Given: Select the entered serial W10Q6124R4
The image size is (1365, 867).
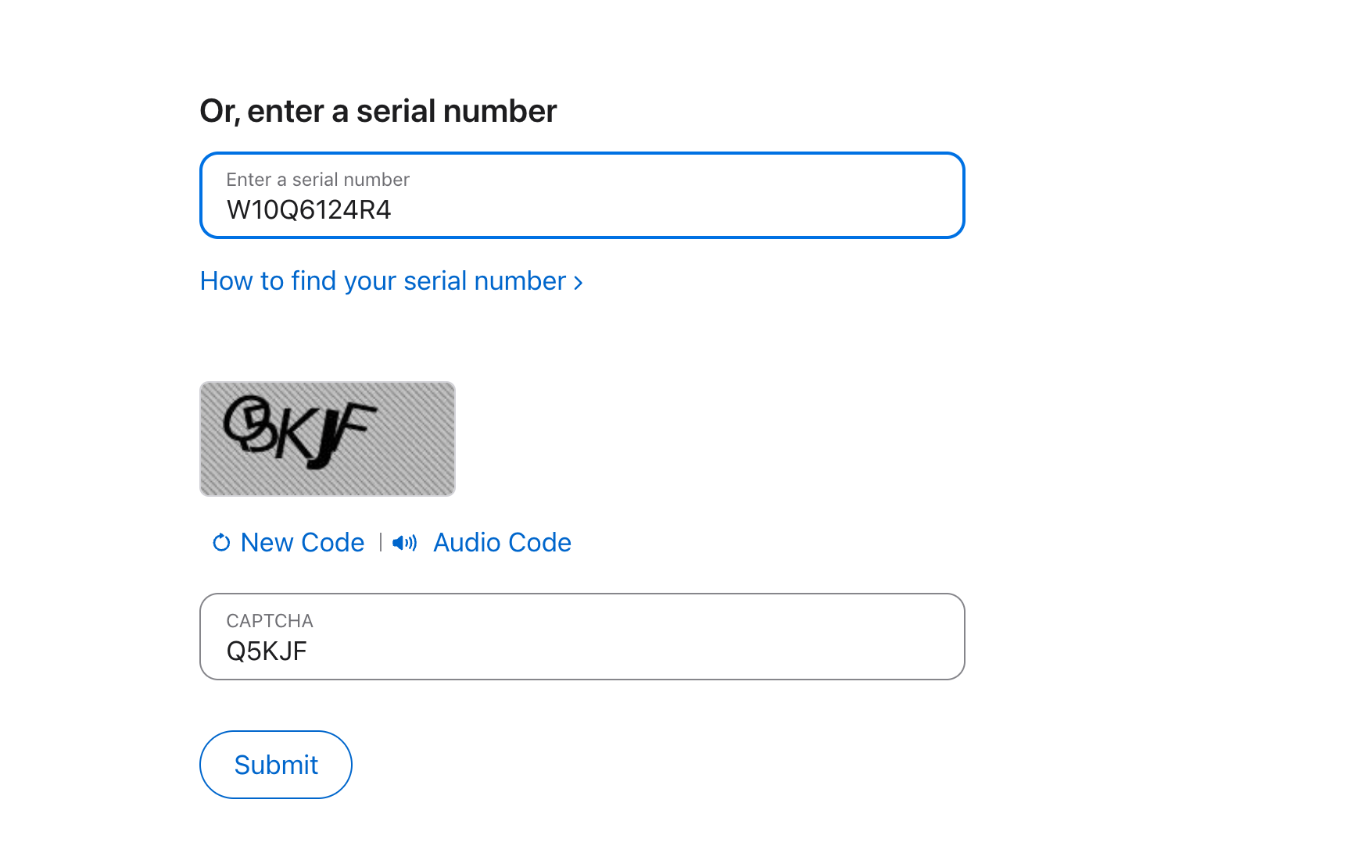Looking at the screenshot, I should [309, 209].
